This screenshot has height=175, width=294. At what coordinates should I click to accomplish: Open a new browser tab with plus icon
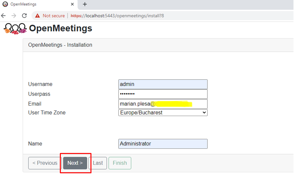pyautogui.click(x=85, y=4)
